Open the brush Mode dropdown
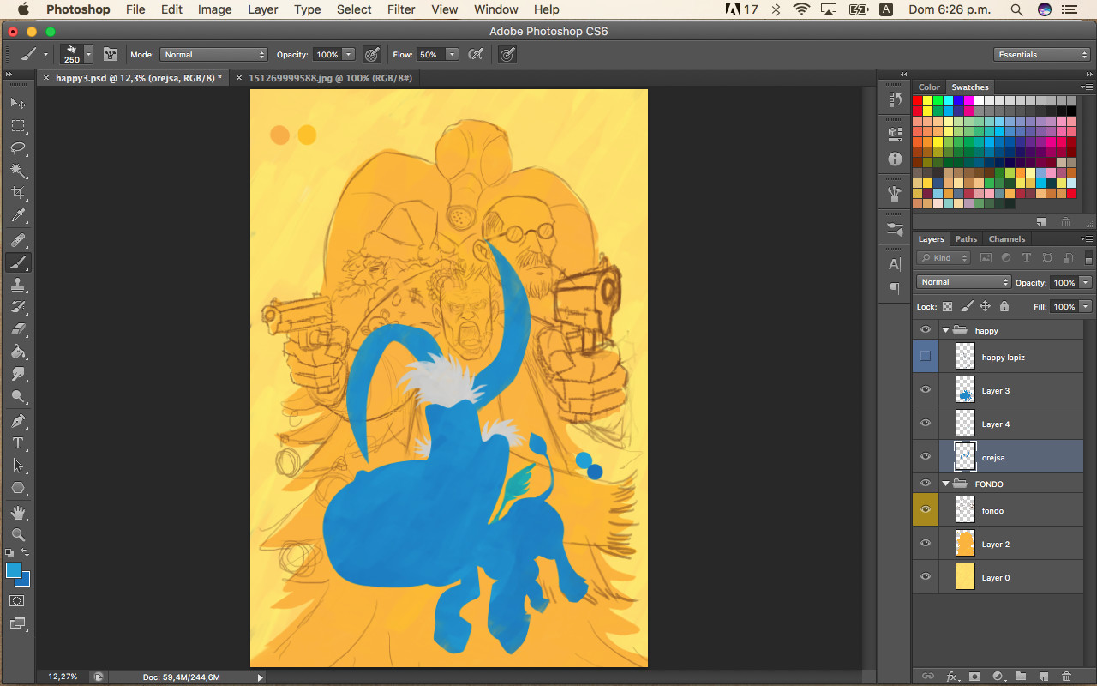Screen dimensions: 1097x686 pos(213,54)
